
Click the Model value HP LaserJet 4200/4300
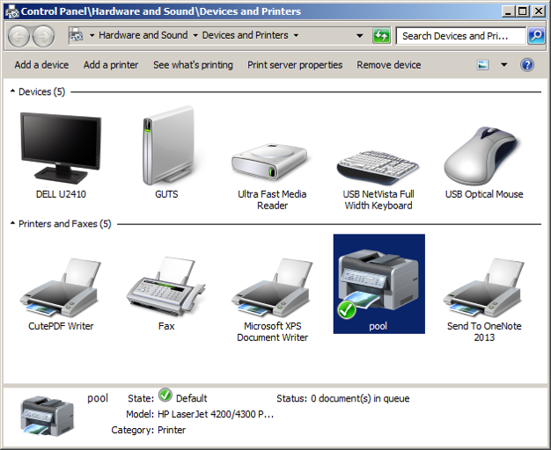coord(216,414)
